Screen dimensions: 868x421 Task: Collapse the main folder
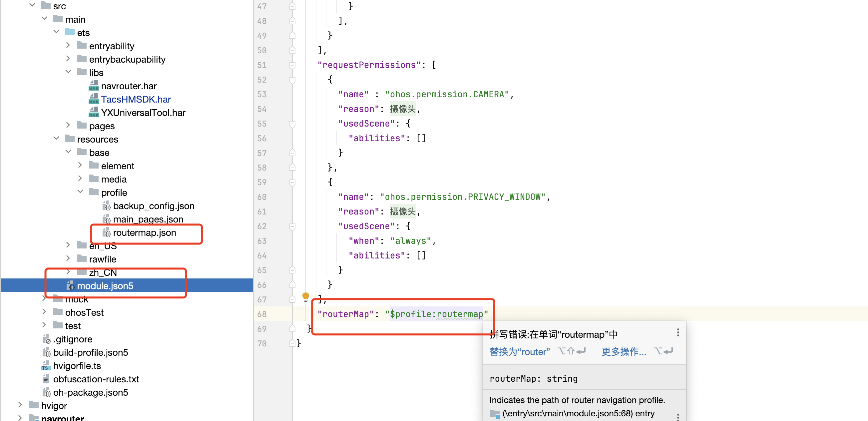[44, 19]
